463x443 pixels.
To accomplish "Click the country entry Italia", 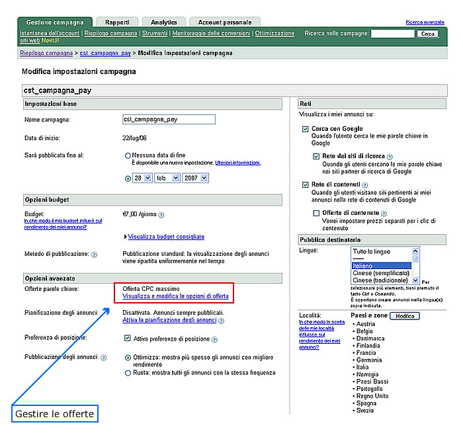I will (362, 368).
